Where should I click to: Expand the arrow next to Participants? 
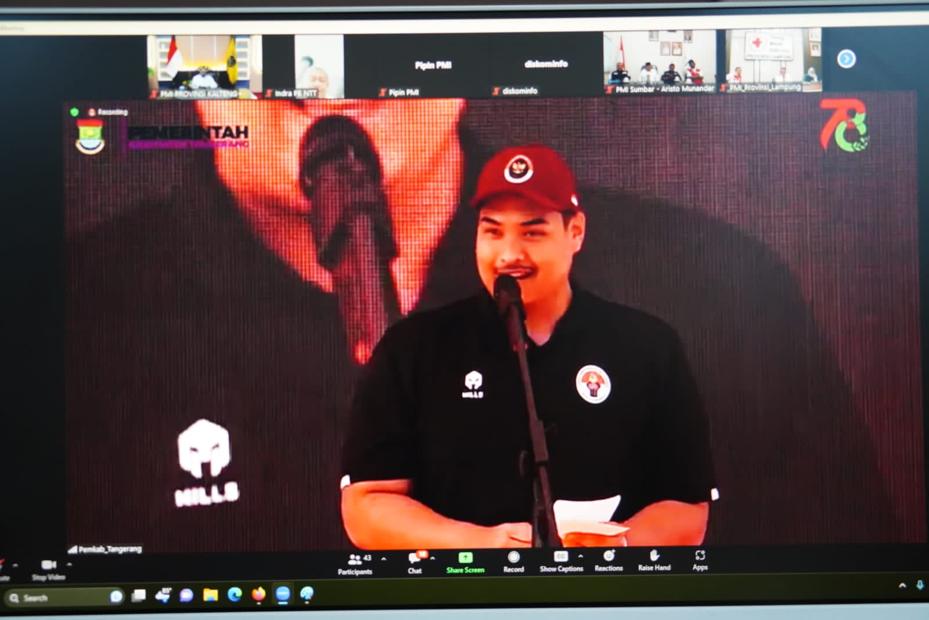[x=383, y=559]
